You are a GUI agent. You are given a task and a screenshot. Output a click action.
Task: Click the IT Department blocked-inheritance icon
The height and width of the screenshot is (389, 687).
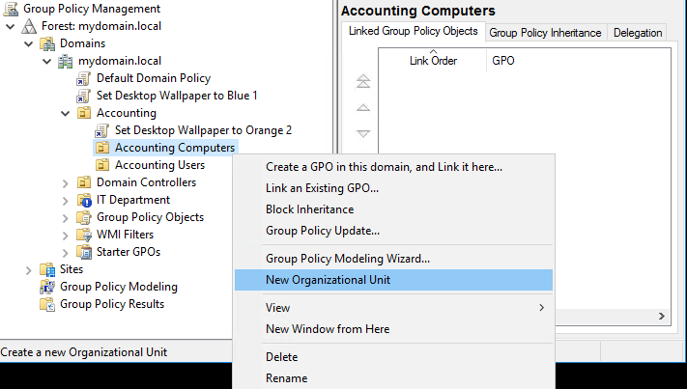tap(84, 200)
